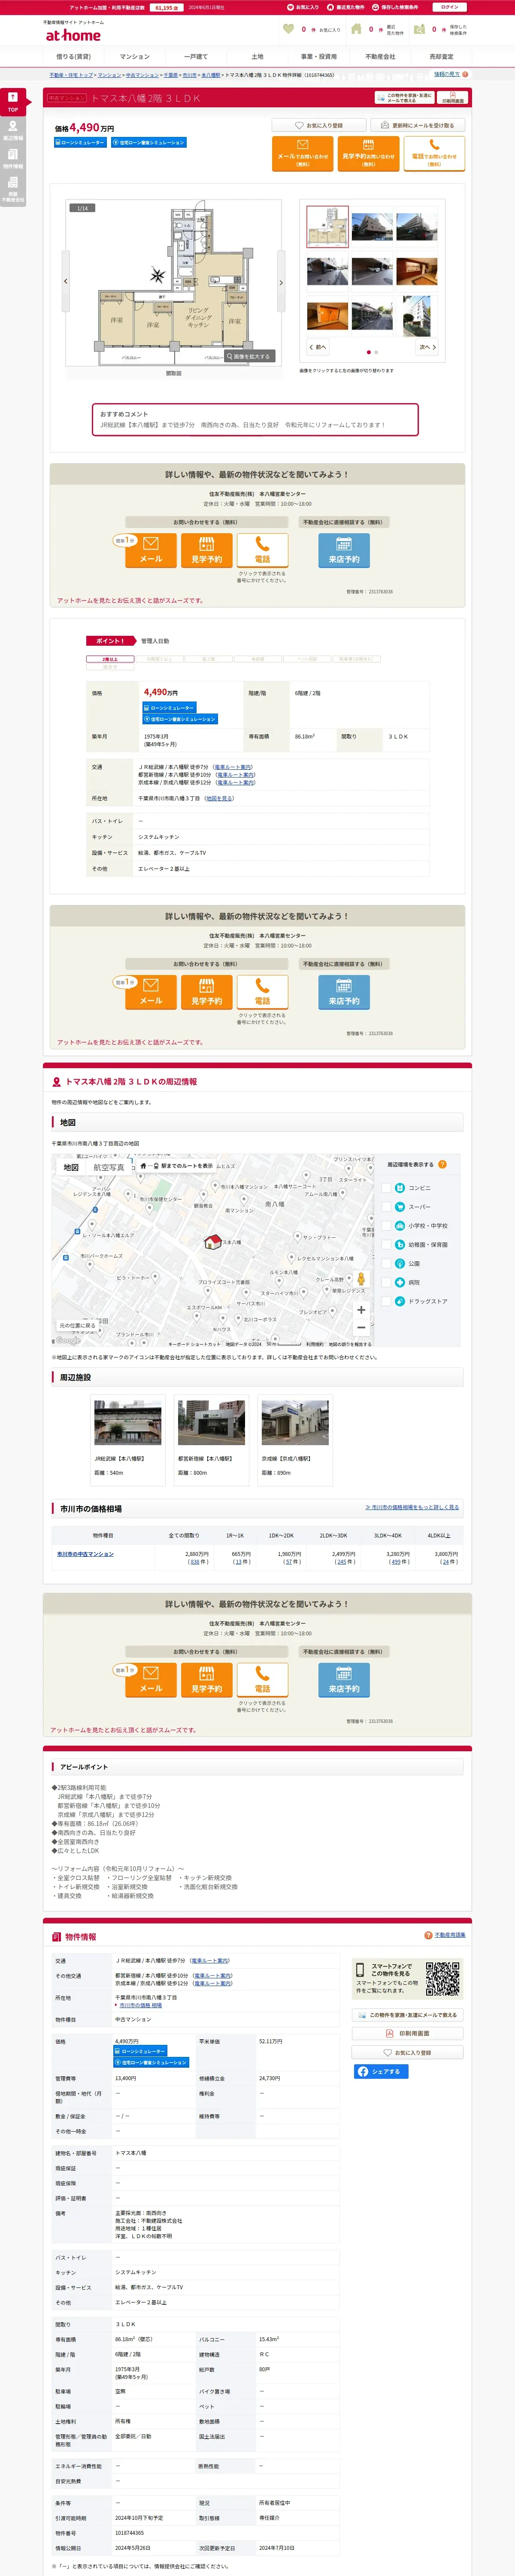Open the 一戸建て menu
Screen dimensions: 515x2576
click(x=196, y=57)
